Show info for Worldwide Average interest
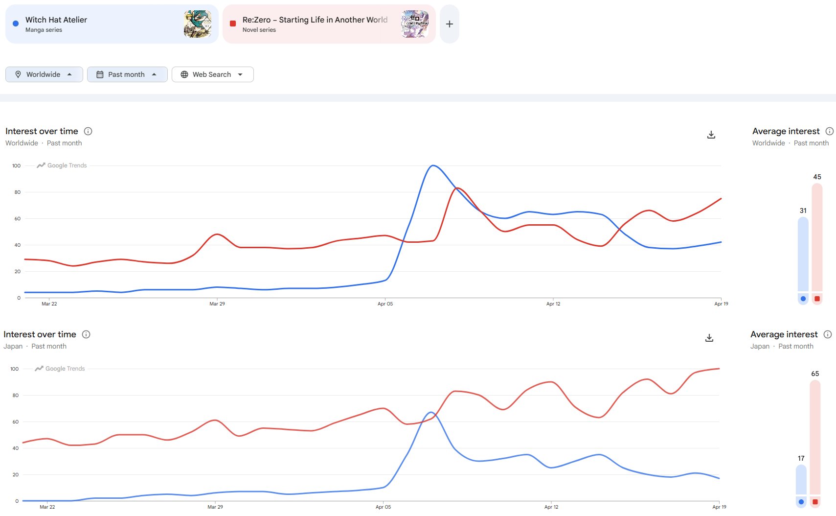Image resolution: width=836 pixels, height=516 pixels. pyautogui.click(x=830, y=131)
